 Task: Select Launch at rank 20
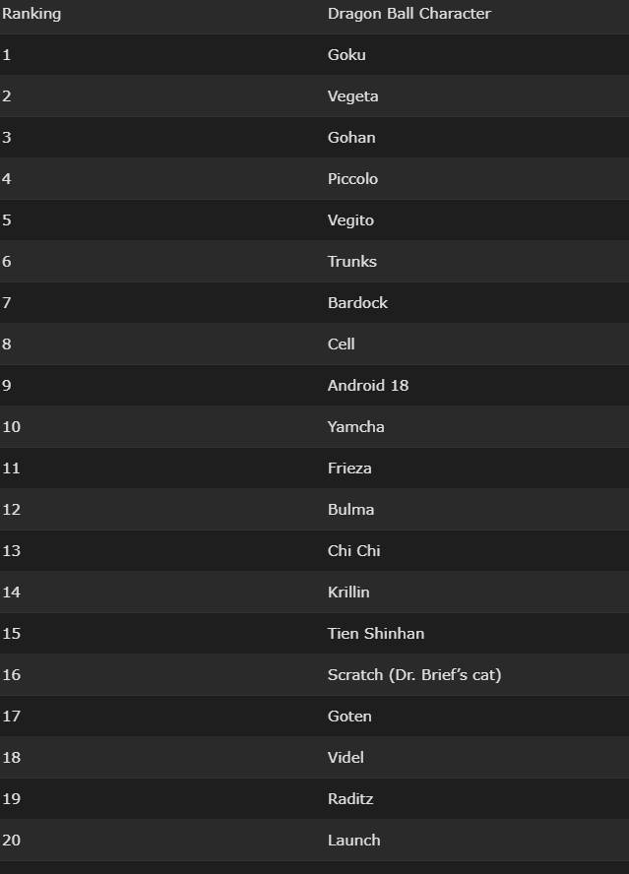(x=353, y=841)
